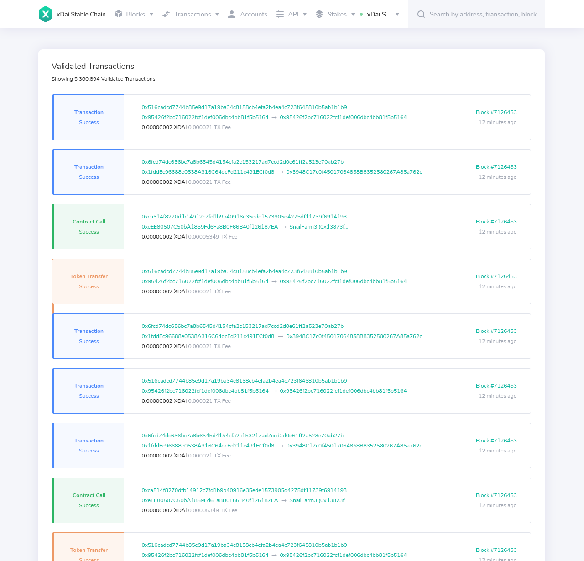Open the topmost 0x6fcd74dc transaction hash

[x=243, y=162]
